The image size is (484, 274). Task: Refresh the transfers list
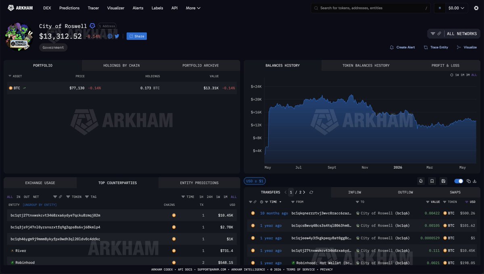[311, 192]
